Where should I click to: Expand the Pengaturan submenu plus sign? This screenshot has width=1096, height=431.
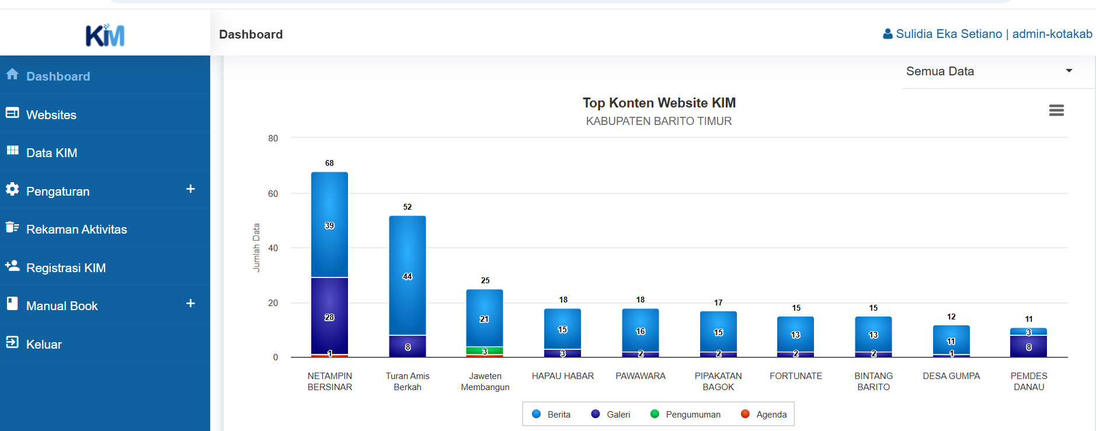(190, 189)
